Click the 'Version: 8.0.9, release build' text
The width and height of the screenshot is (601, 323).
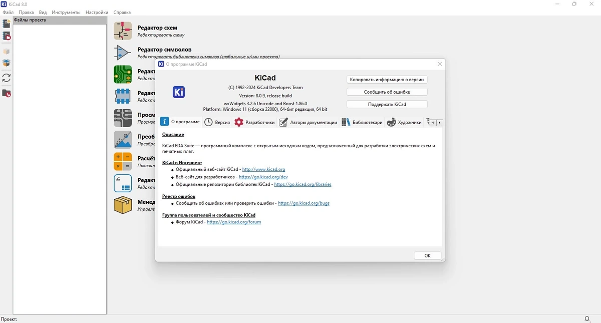265,96
